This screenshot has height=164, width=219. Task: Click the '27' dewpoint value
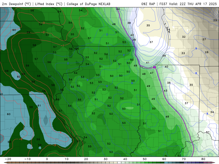click(204, 39)
